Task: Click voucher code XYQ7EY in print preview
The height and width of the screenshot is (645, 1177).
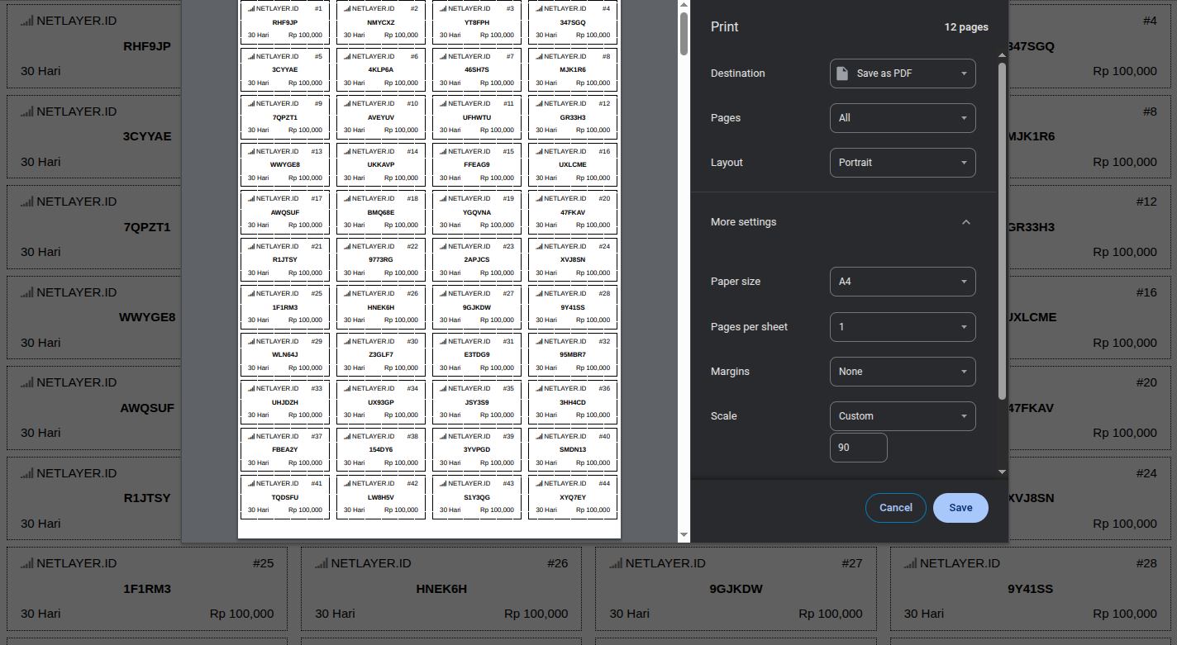Action: point(573,497)
